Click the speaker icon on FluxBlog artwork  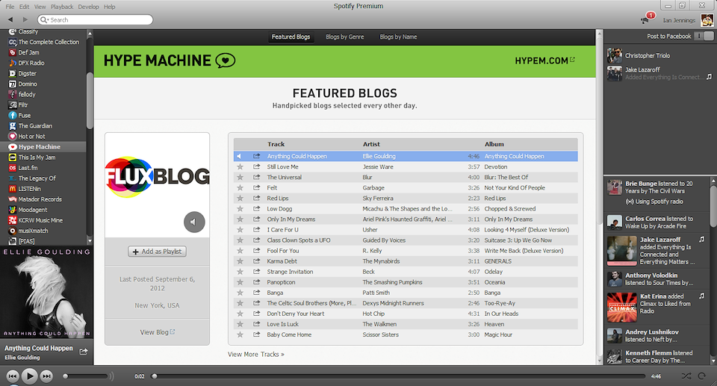[194, 222]
